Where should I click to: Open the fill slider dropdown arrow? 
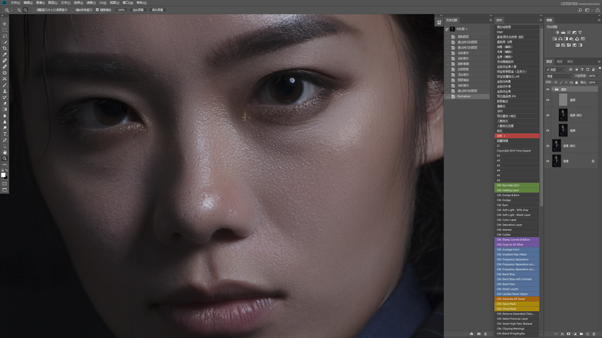(x=599, y=82)
